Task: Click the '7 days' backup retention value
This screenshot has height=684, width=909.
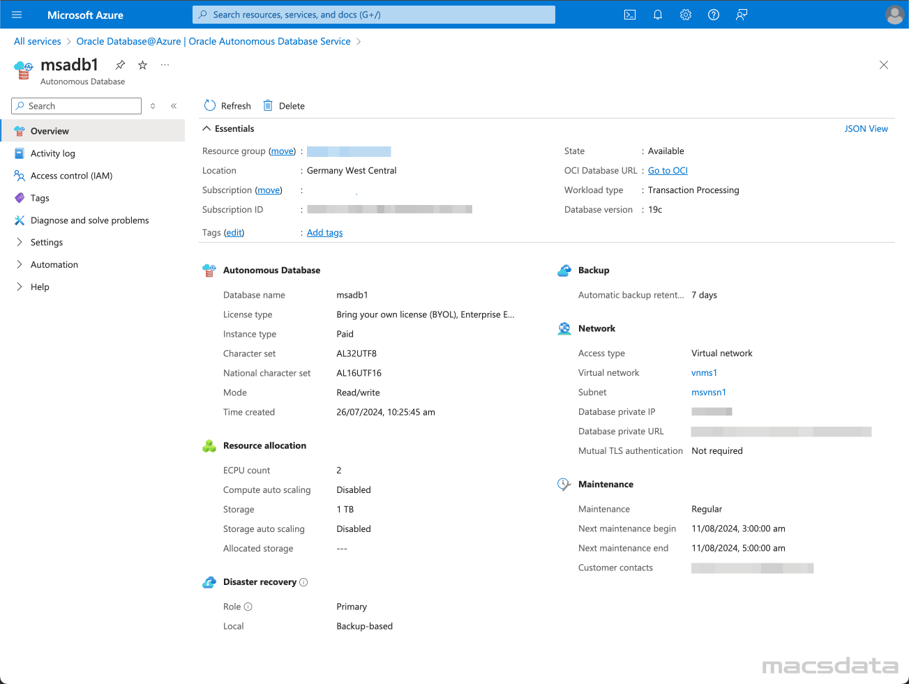Action: pyautogui.click(x=705, y=295)
